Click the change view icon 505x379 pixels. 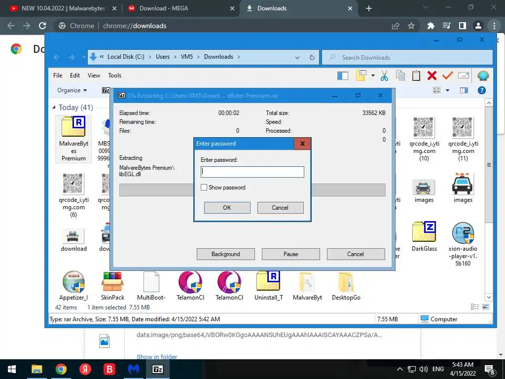point(437,90)
